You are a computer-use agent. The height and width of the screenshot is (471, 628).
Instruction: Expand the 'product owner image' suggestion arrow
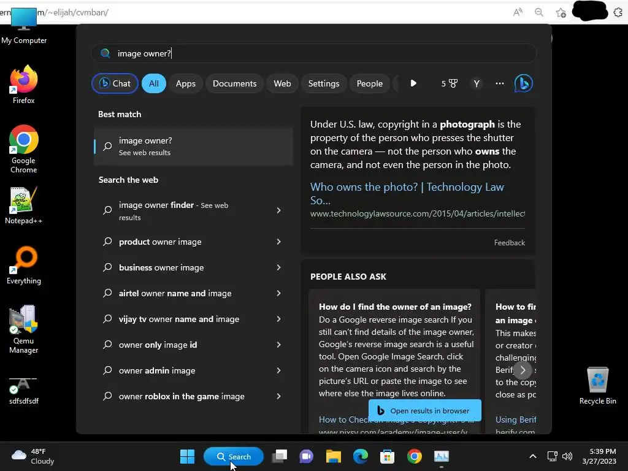[x=279, y=242]
